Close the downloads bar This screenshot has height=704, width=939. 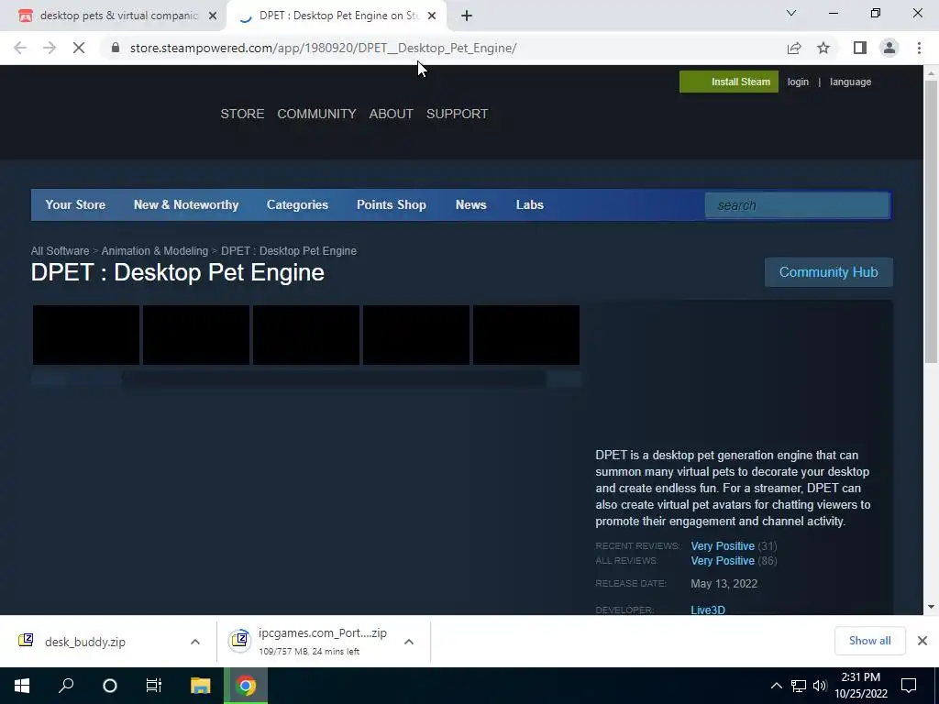coord(922,641)
